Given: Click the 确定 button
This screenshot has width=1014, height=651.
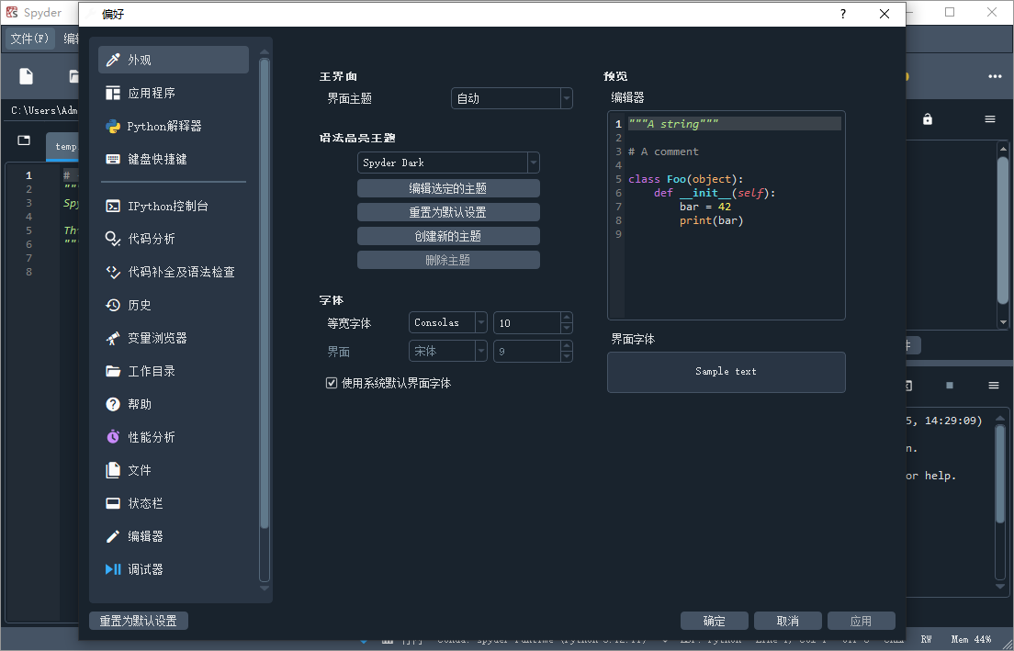Looking at the screenshot, I should pyautogui.click(x=714, y=621).
